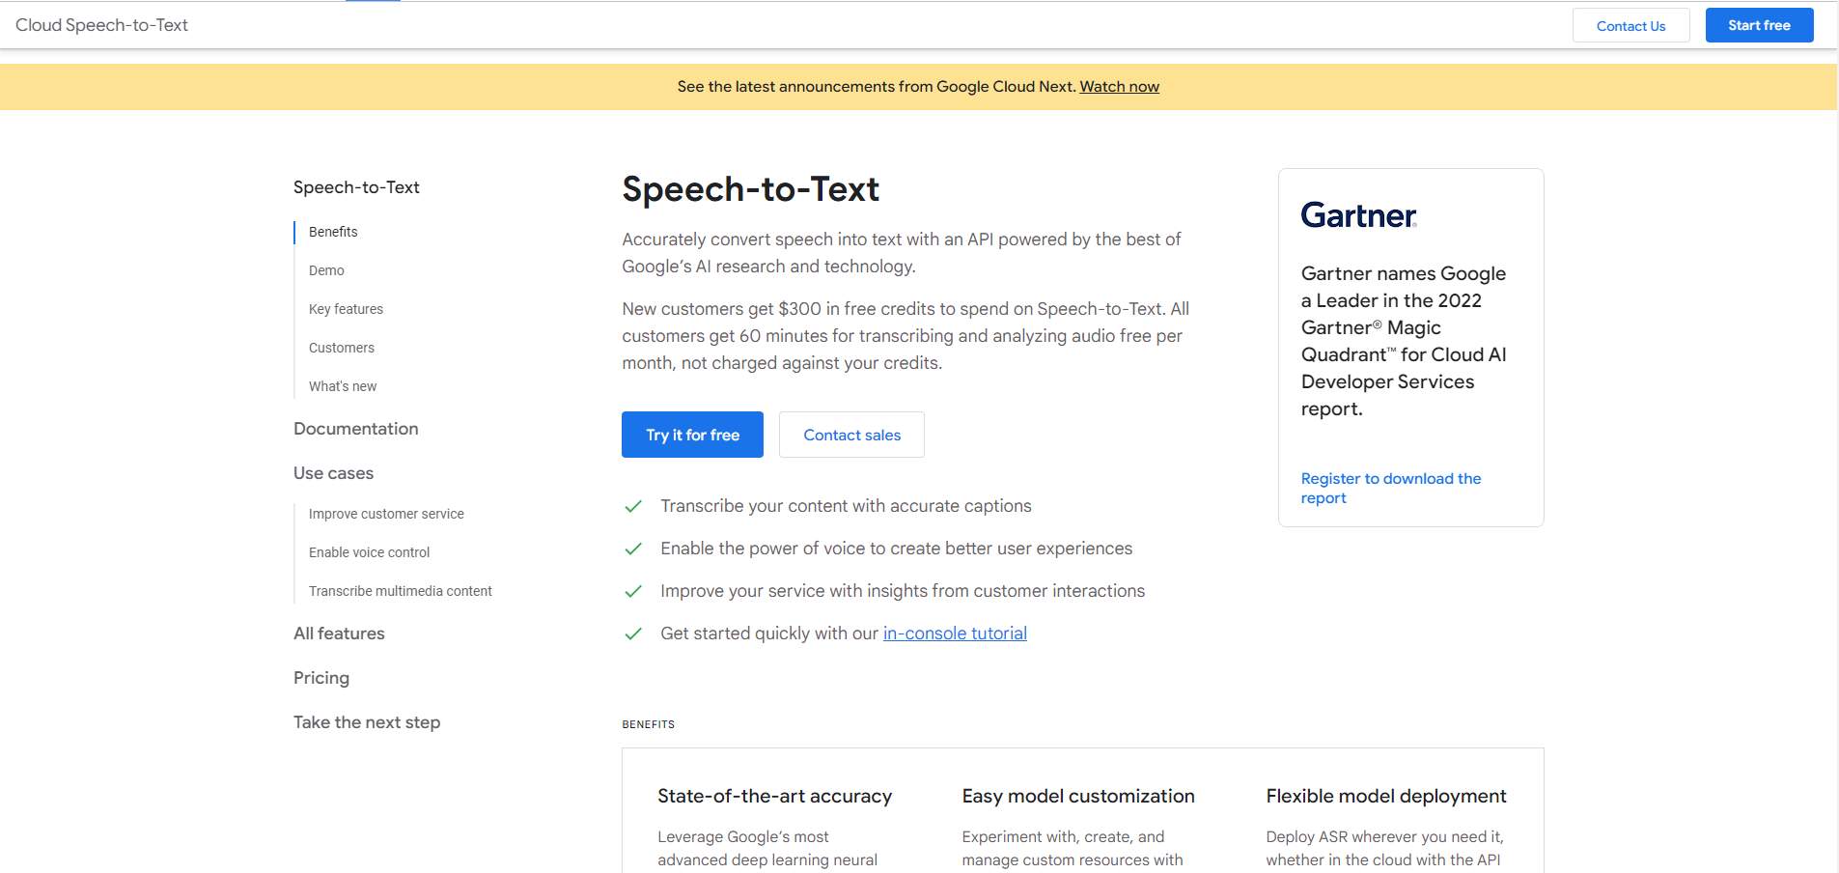Click the State-of-the-art accuracy heading
1839x873 pixels.
(774, 796)
